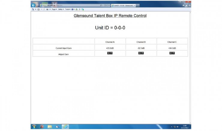Click Channel A gain value +05.0dB
The height and width of the screenshot is (131, 222).
coord(110,48)
